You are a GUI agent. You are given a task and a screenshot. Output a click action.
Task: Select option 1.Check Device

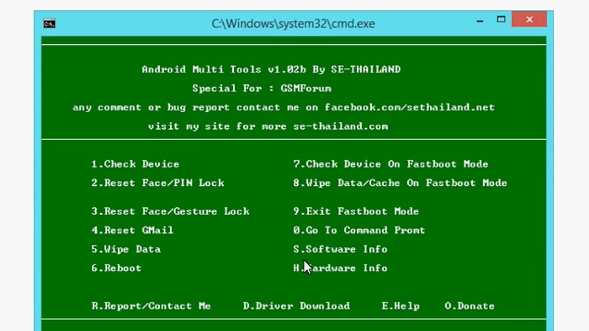pyautogui.click(x=135, y=164)
